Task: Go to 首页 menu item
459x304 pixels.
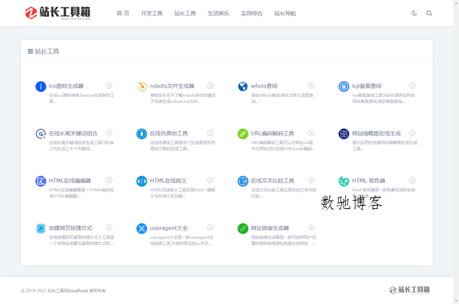Action: pyautogui.click(x=123, y=13)
